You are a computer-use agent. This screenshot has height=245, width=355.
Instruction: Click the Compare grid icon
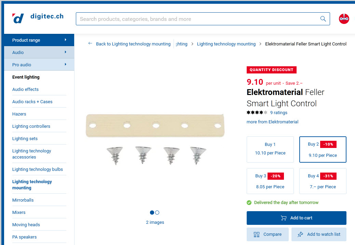click(257, 234)
